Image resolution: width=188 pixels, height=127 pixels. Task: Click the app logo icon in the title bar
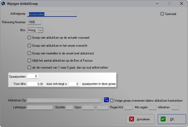(3, 3)
